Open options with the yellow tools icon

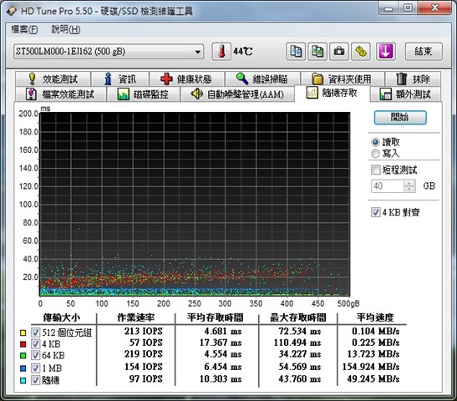click(x=361, y=52)
